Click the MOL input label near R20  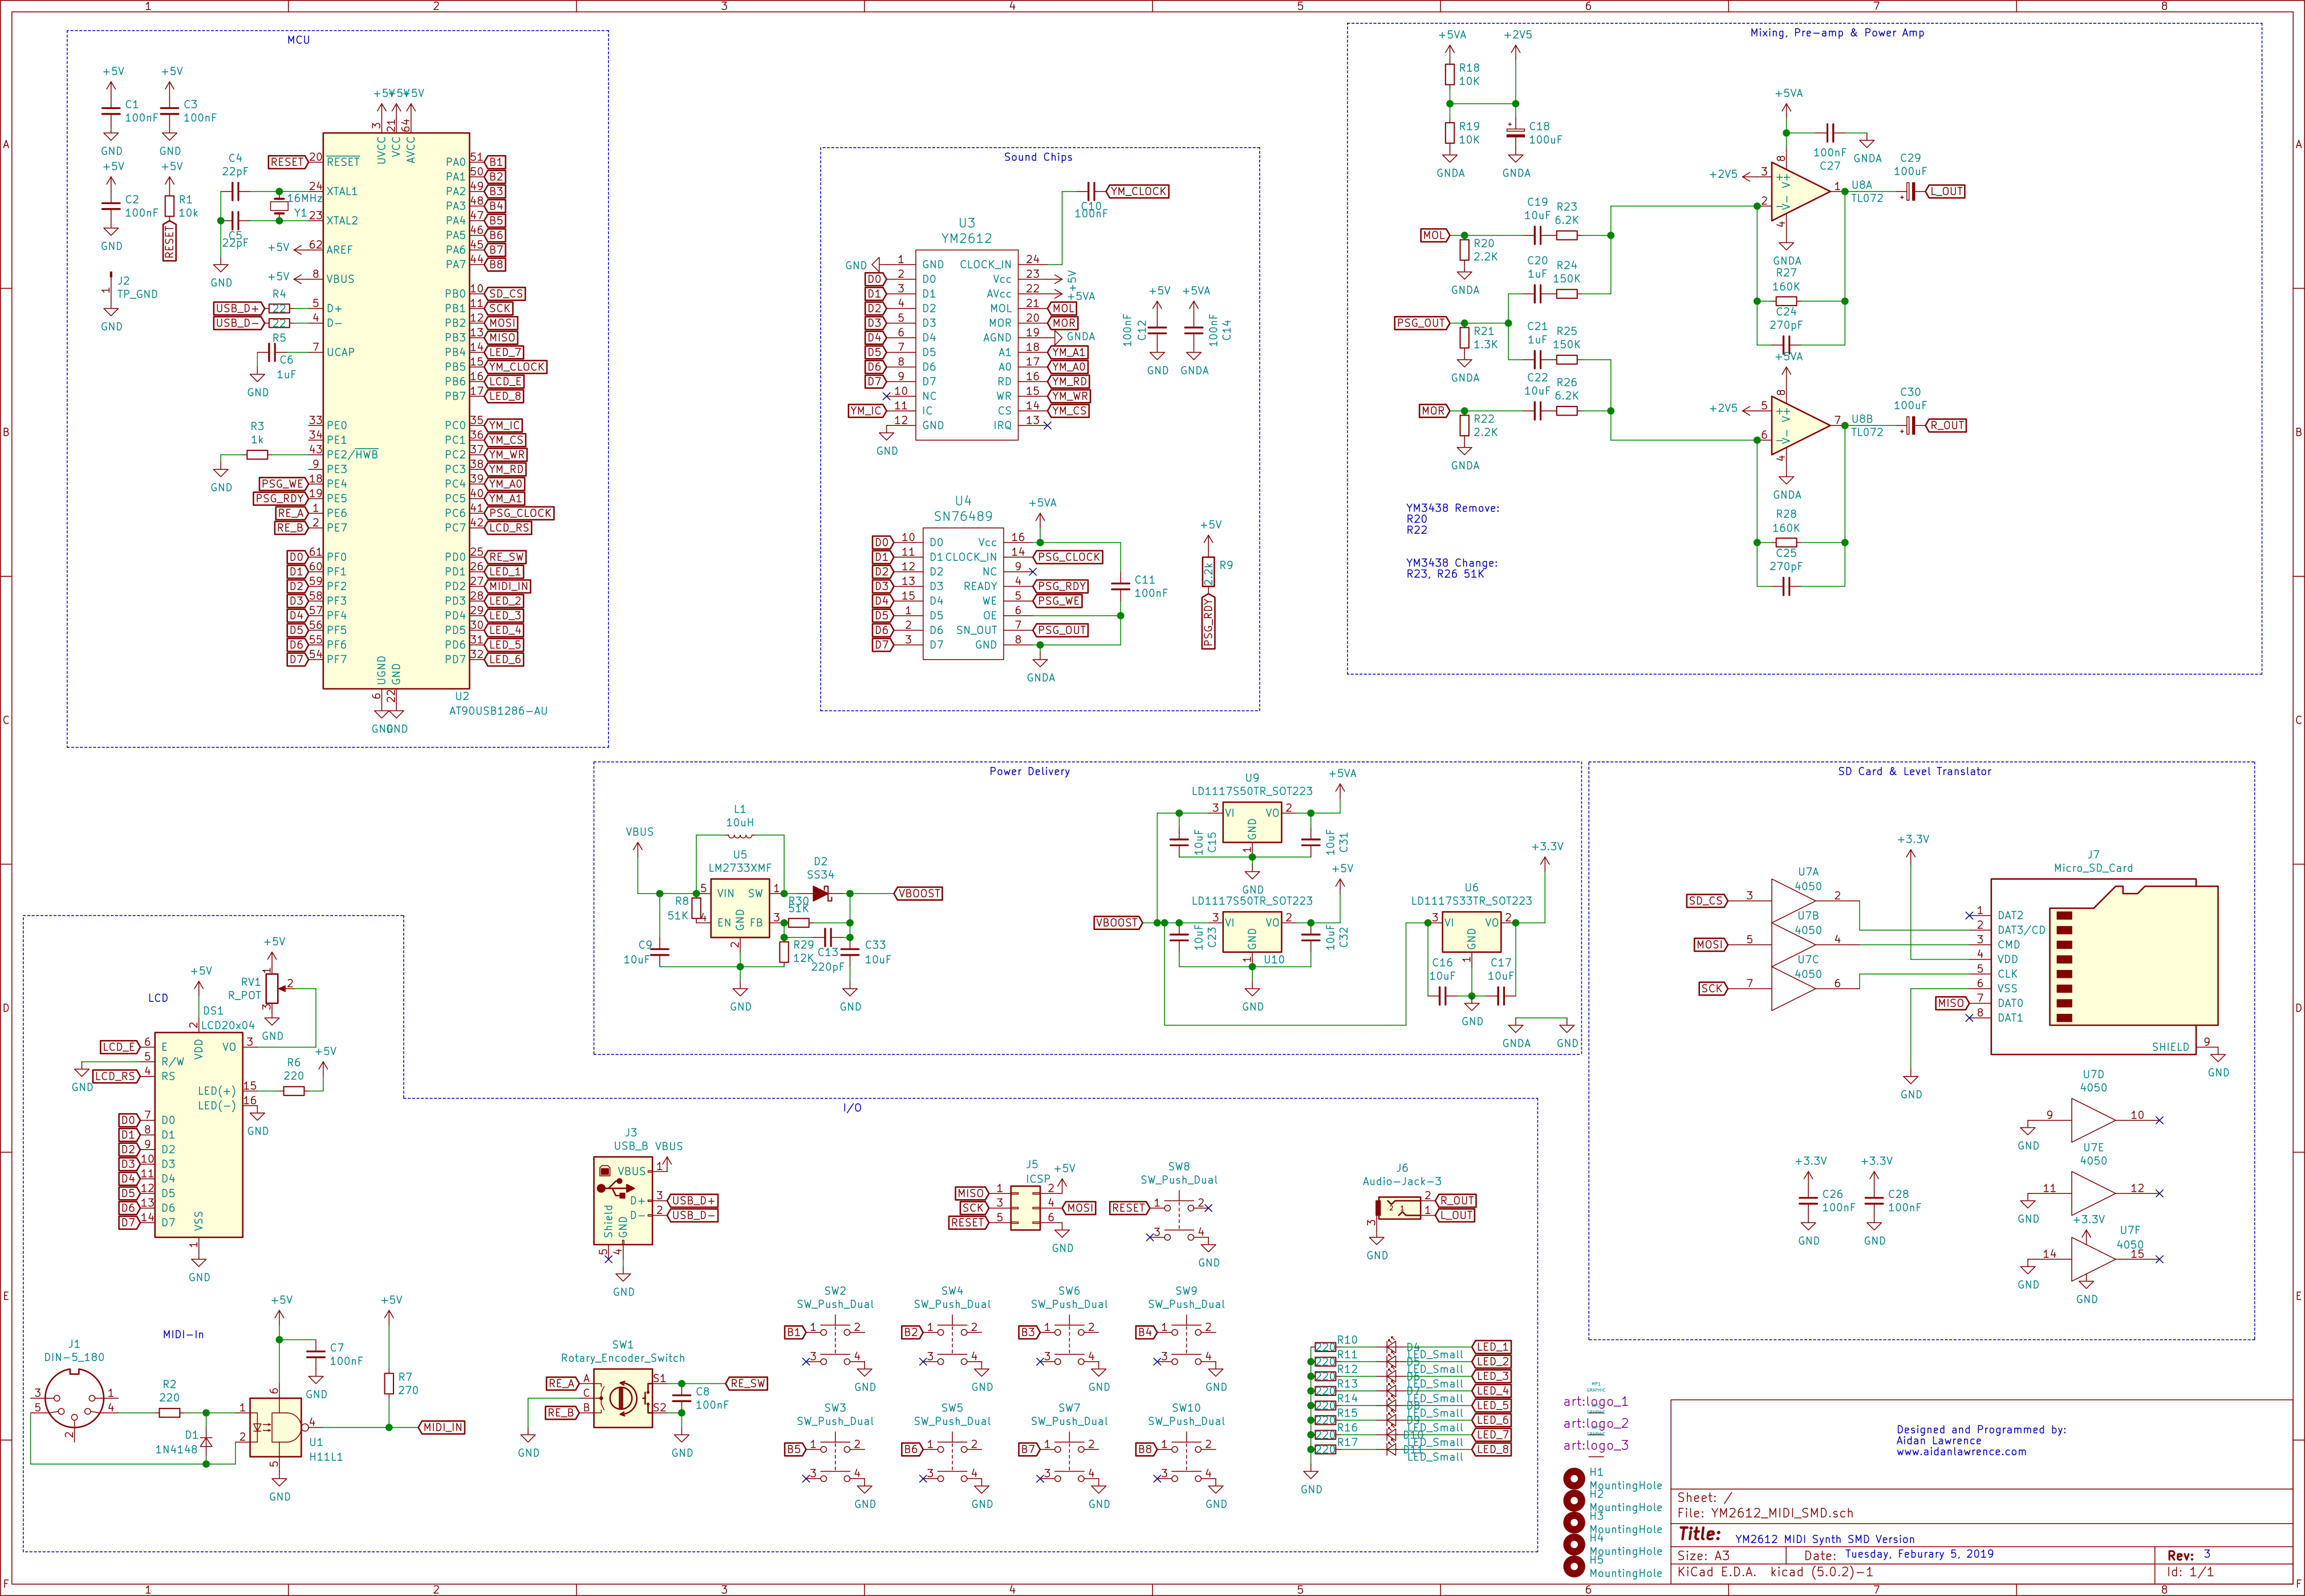1434,235
